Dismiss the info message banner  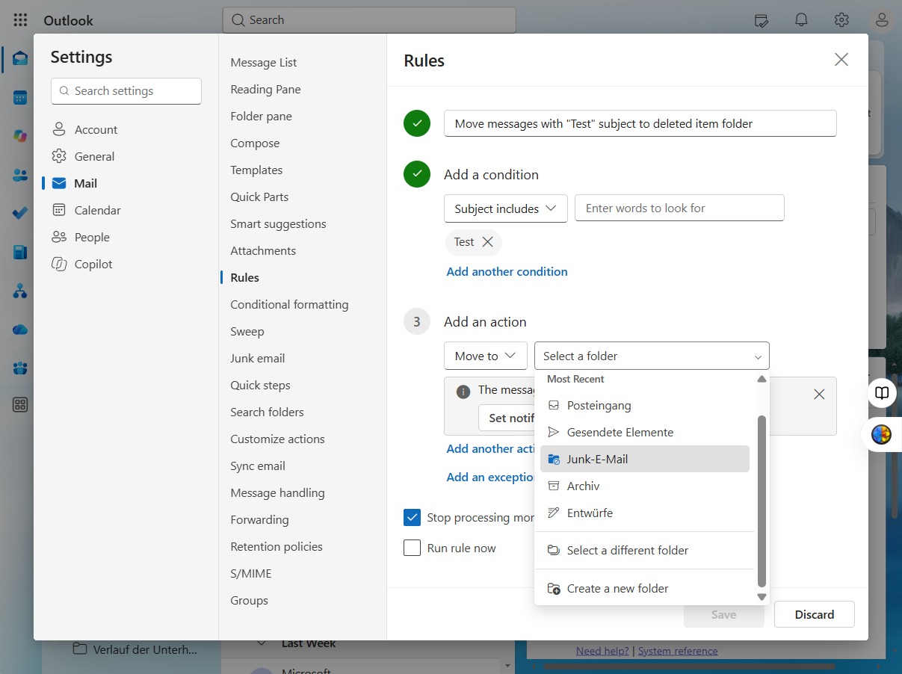[819, 394]
